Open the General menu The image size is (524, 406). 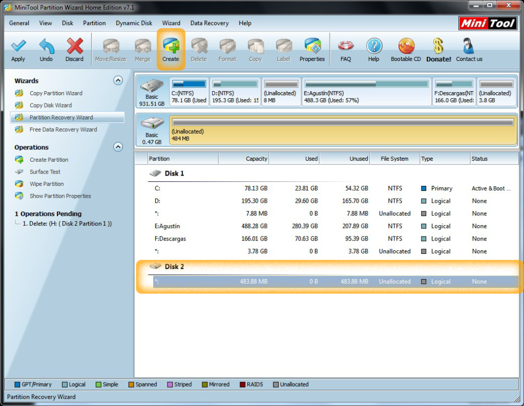[x=19, y=23]
